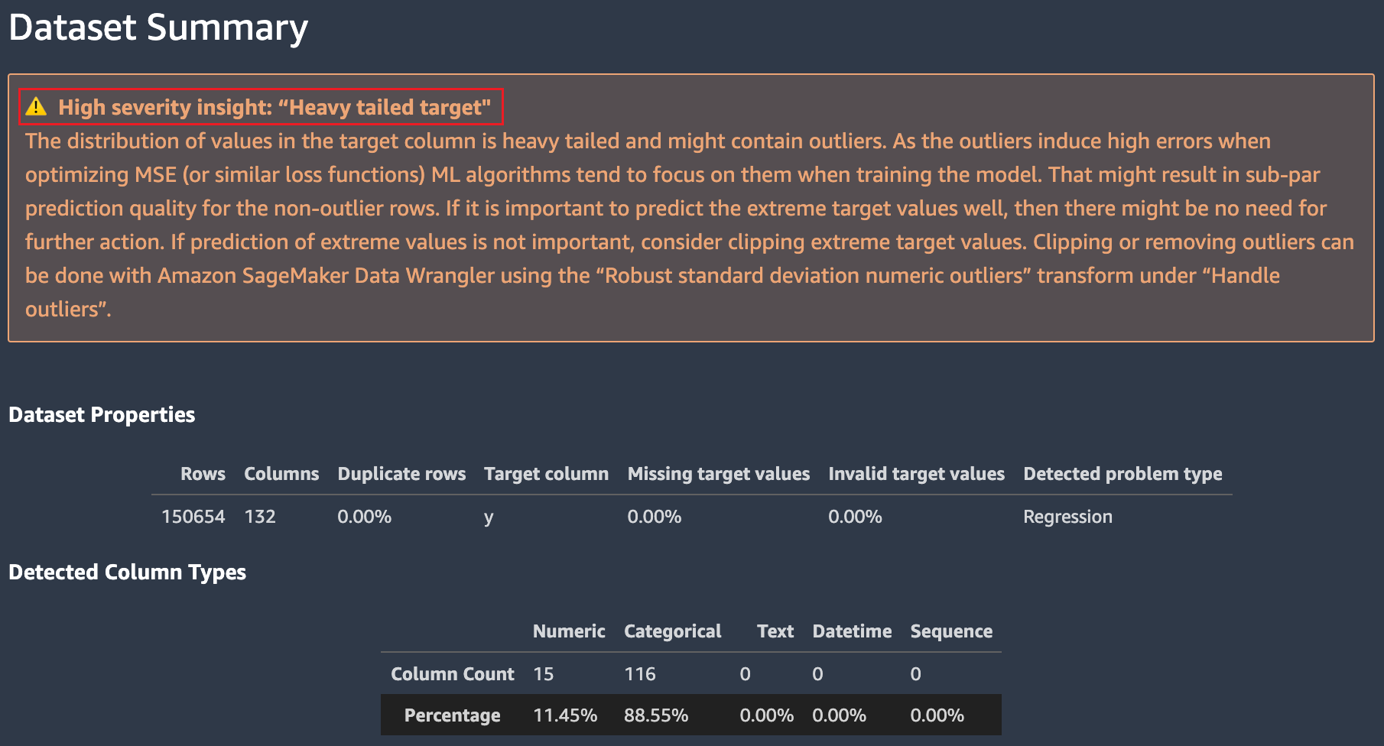
Task: Click the row count value 150654
Action: [193, 517]
